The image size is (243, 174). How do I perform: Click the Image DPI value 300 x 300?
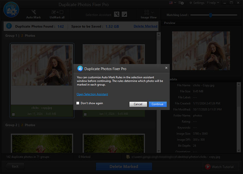point(199,140)
